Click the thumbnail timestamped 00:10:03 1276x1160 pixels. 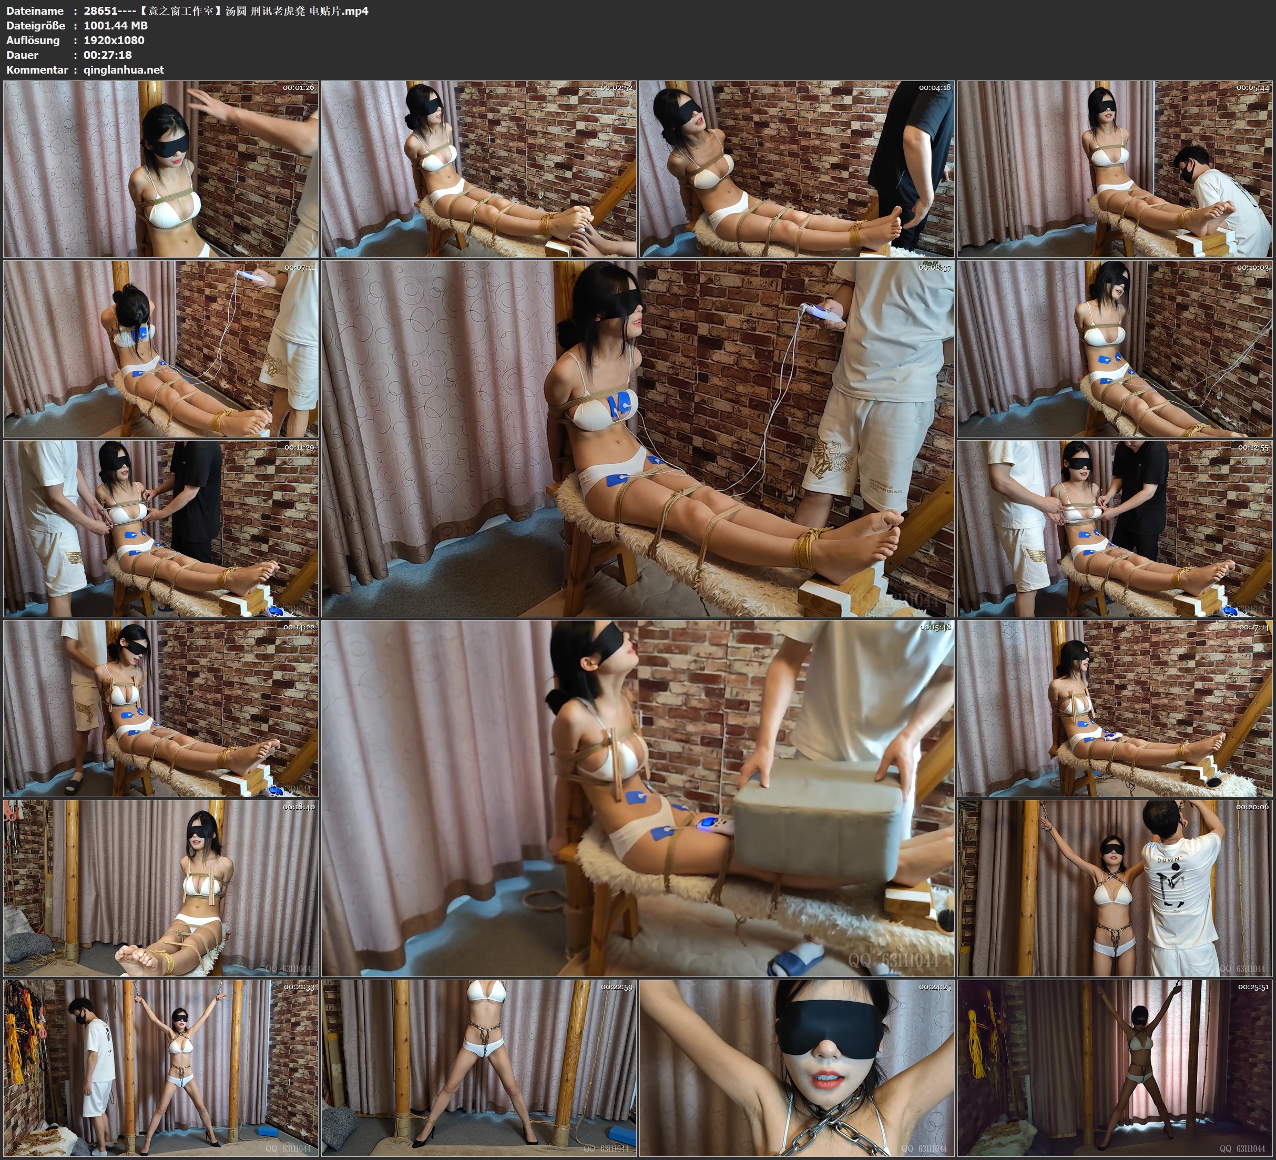coord(1115,348)
